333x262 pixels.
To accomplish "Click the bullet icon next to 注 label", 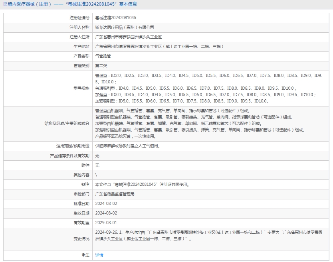I will click(83, 255).
